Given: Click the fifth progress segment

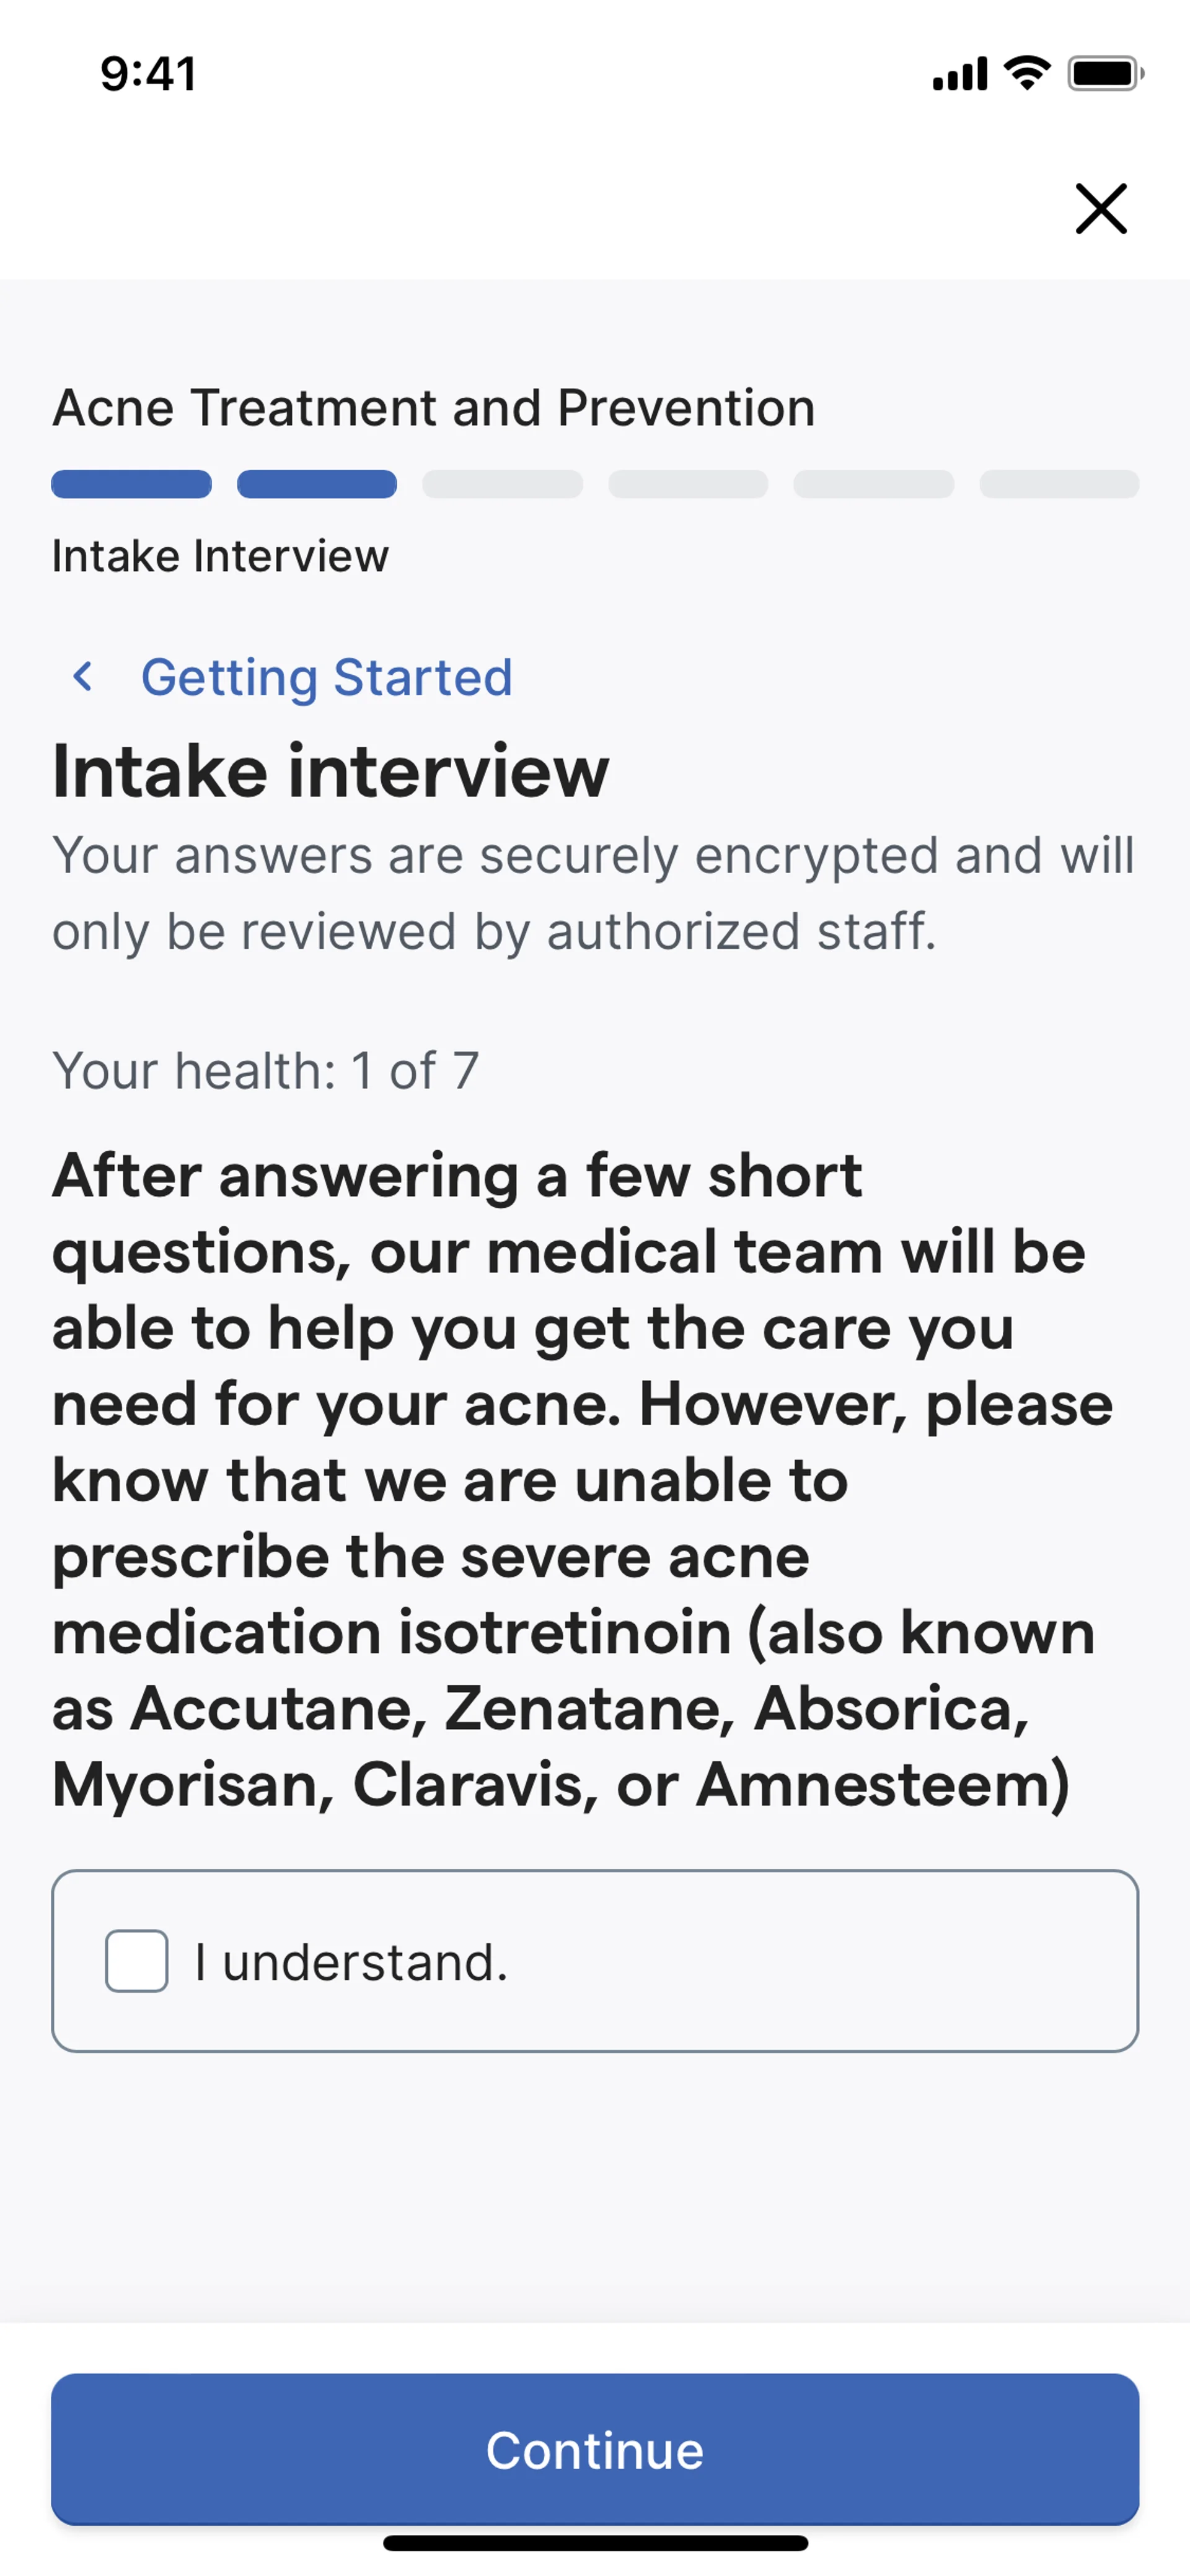Looking at the screenshot, I should click(x=873, y=484).
